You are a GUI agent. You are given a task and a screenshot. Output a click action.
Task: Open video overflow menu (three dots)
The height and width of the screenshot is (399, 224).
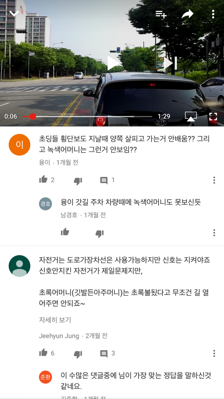coord(213,14)
